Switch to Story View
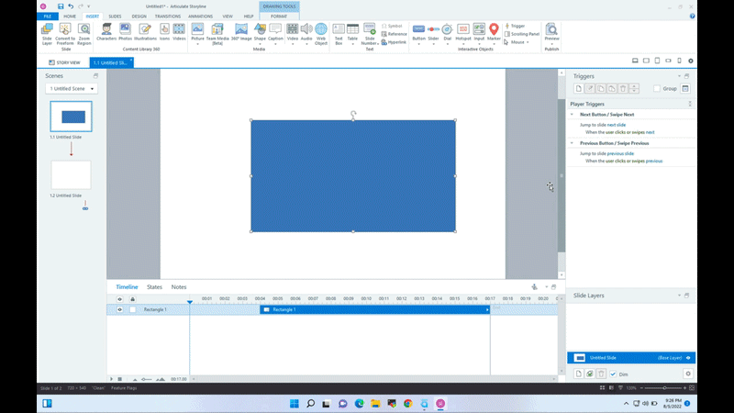The width and height of the screenshot is (734, 413). tap(64, 62)
